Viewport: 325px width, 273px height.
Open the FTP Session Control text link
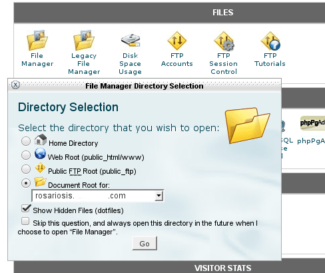click(224, 64)
